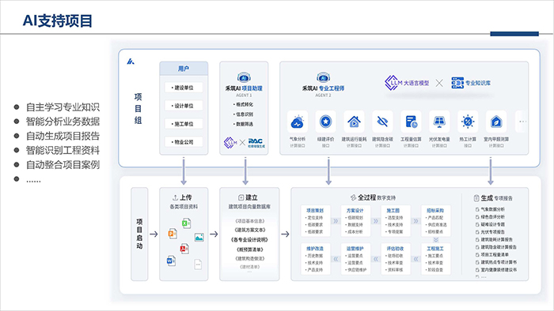Click the blank file icon with dots
554x311 pixels.
tap(198, 264)
